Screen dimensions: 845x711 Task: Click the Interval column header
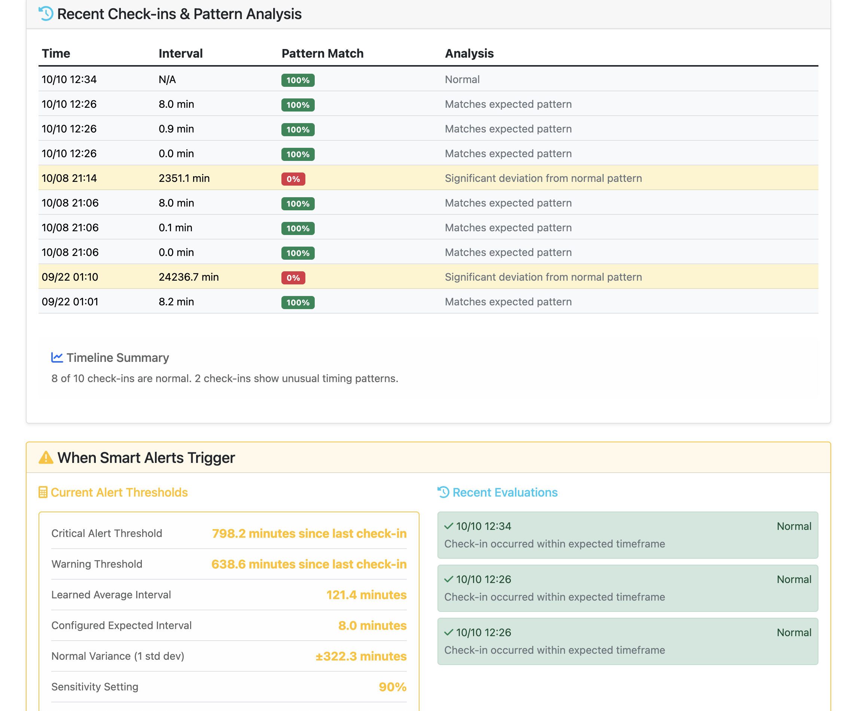(x=180, y=53)
